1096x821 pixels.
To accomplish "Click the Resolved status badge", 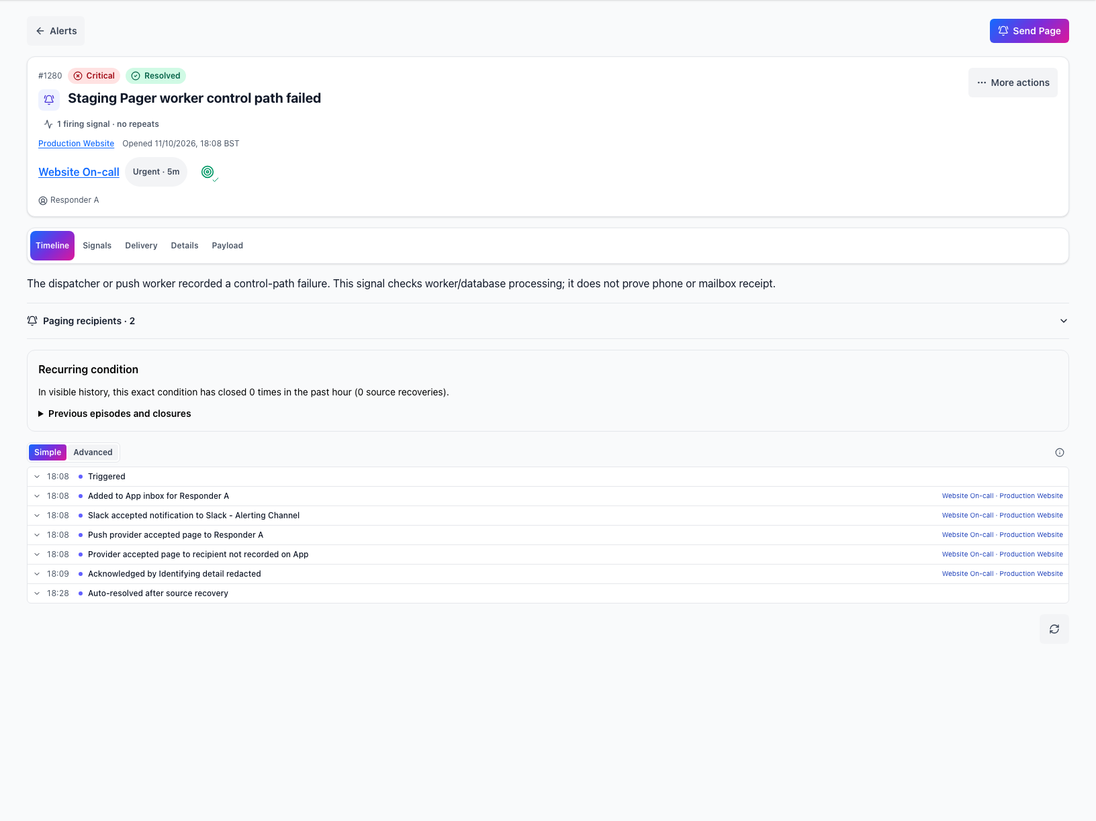I will click(156, 76).
